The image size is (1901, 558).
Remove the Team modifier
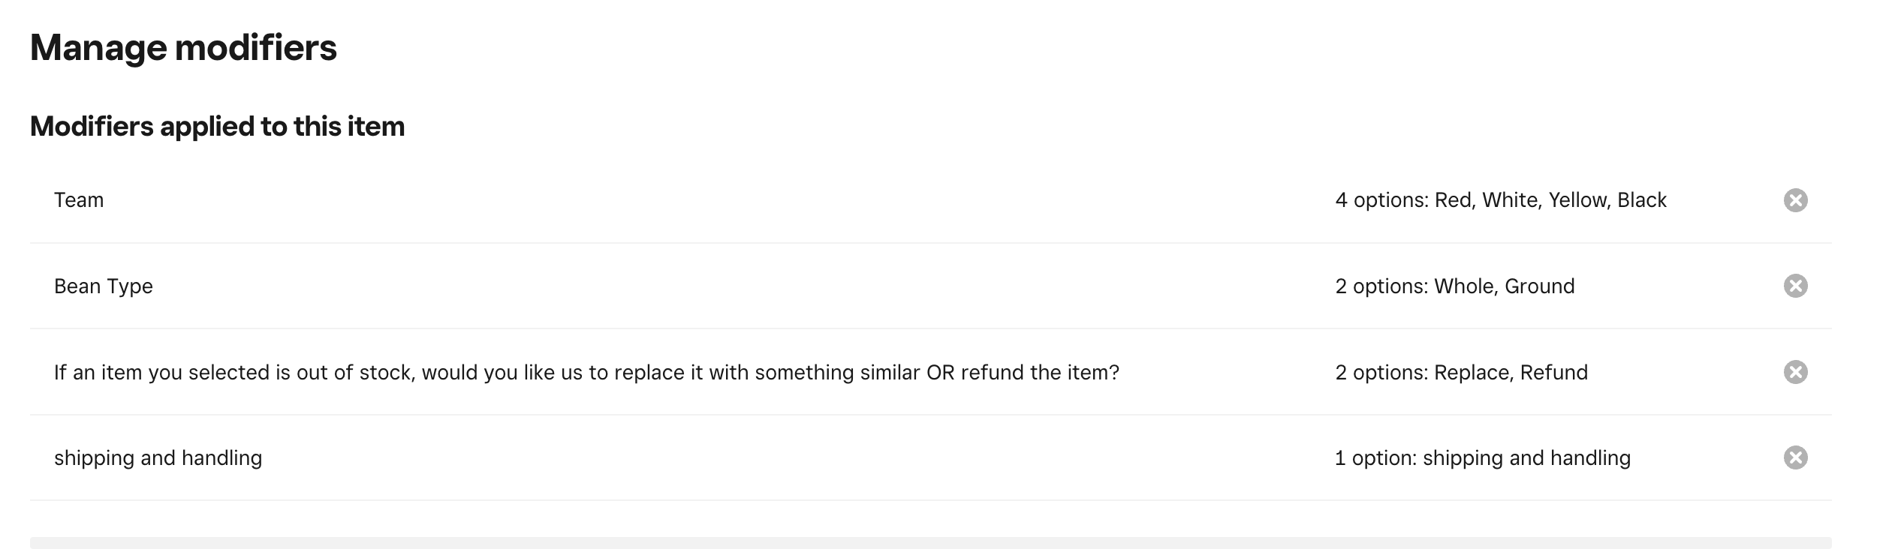point(1795,200)
